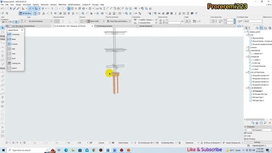Select the Arrow tool in toolbox
Viewport: 272px width, 153px height.
(3, 28)
